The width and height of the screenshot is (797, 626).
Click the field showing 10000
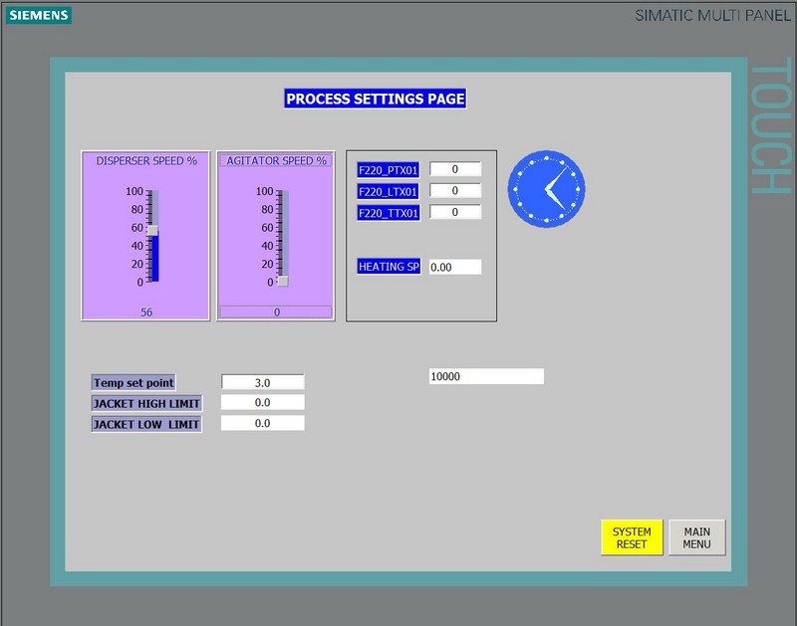pos(485,375)
